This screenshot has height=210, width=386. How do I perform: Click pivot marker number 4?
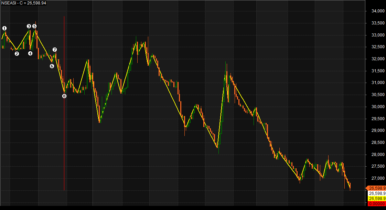(x=30, y=53)
